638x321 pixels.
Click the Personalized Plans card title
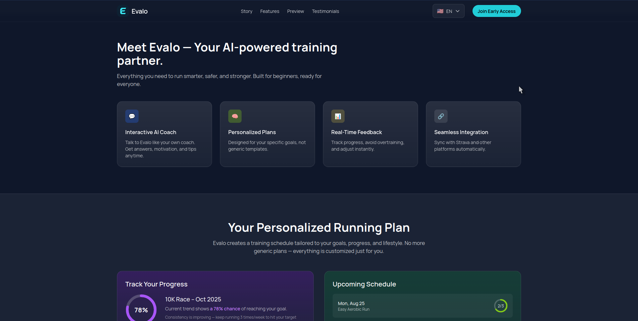click(252, 132)
